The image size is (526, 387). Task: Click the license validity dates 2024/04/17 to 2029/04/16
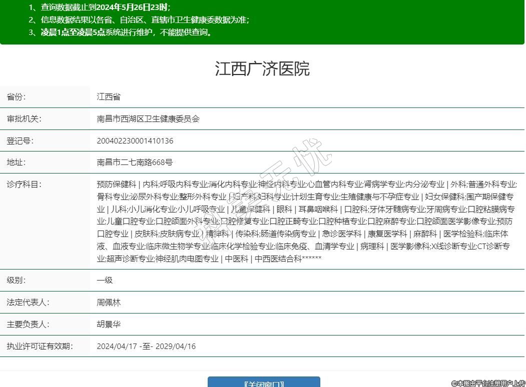pos(146,346)
